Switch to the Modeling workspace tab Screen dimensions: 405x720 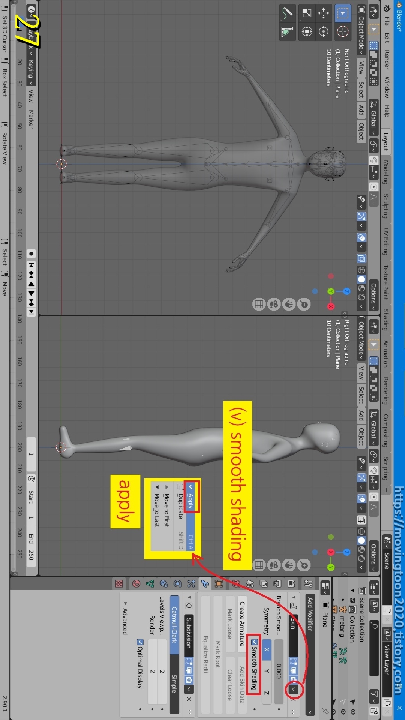(385, 172)
